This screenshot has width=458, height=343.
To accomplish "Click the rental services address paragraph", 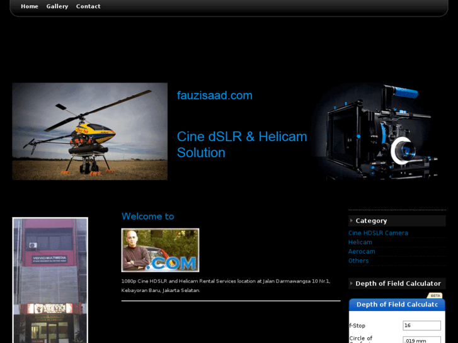I will pyautogui.click(x=226, y=286).
